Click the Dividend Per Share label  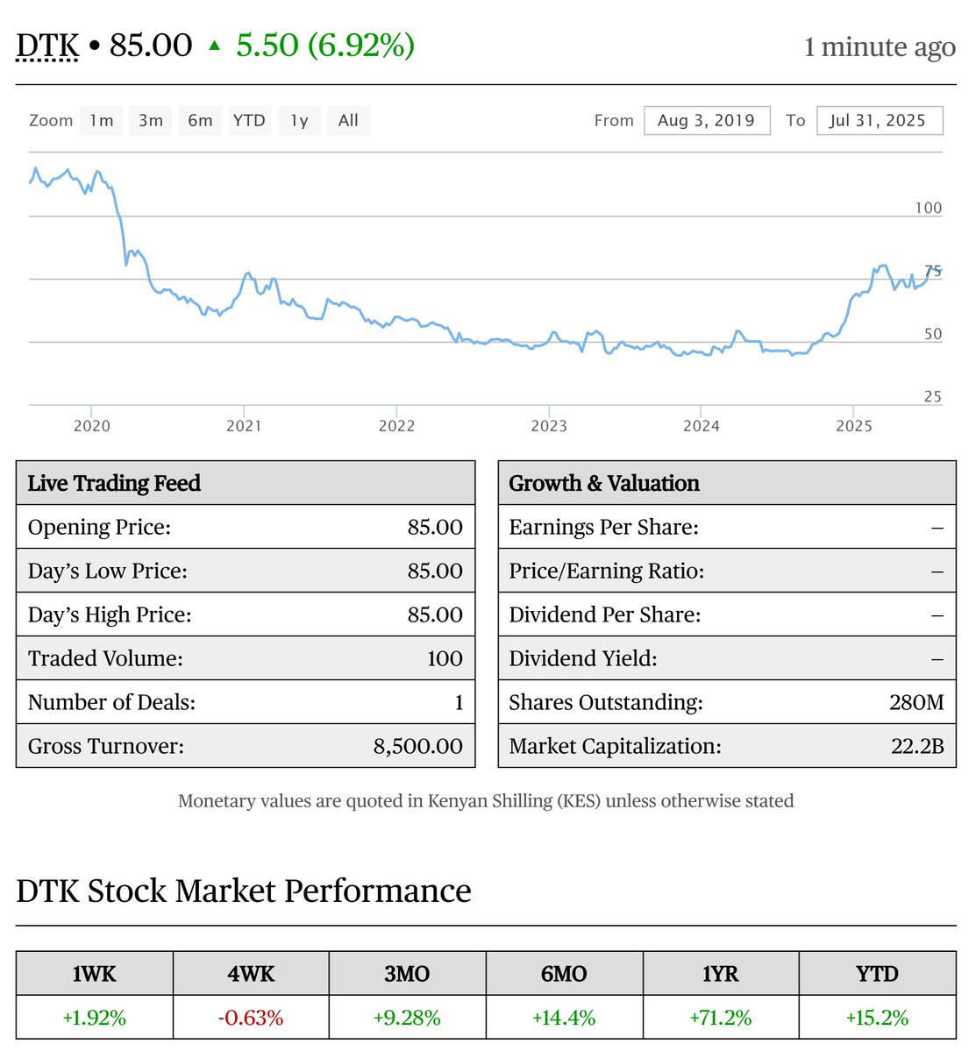605,614
